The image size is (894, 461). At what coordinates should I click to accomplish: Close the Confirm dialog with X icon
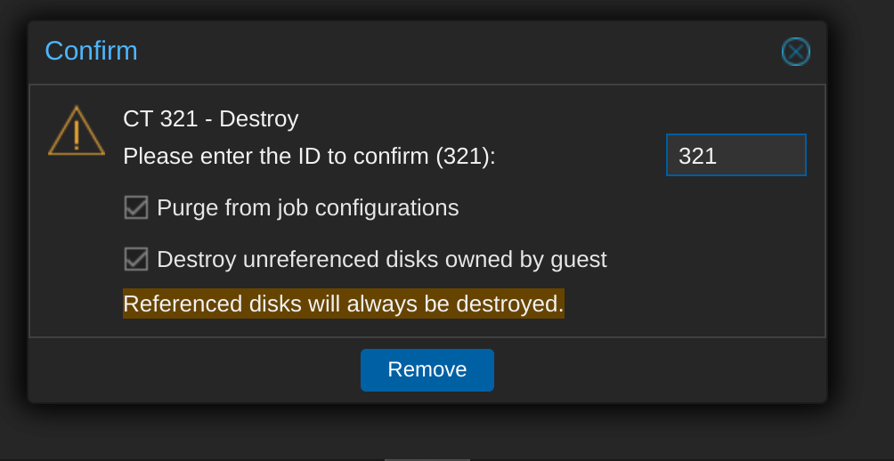point(795,52)
